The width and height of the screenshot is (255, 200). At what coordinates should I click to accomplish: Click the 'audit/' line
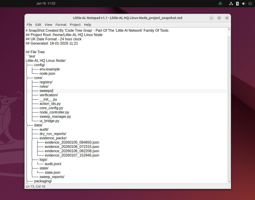point(44,130)
